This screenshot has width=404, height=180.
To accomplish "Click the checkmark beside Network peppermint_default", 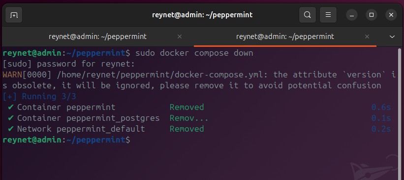I will click(10, 129).
